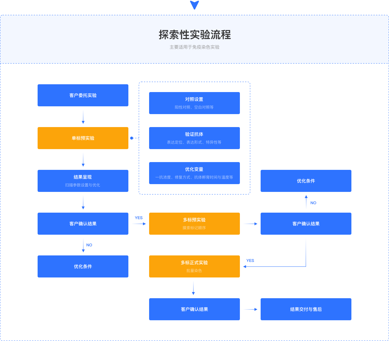Click the 探索性实验流程 title text
389x341 pixels.
pos(194,35)
